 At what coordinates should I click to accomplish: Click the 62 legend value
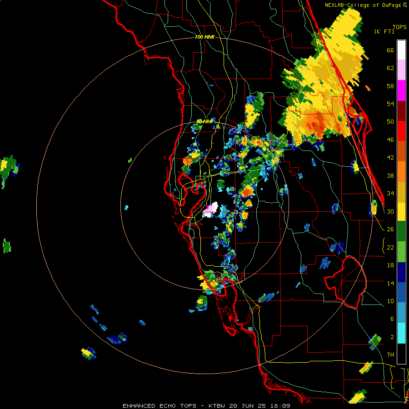click(x=390, y=68)
